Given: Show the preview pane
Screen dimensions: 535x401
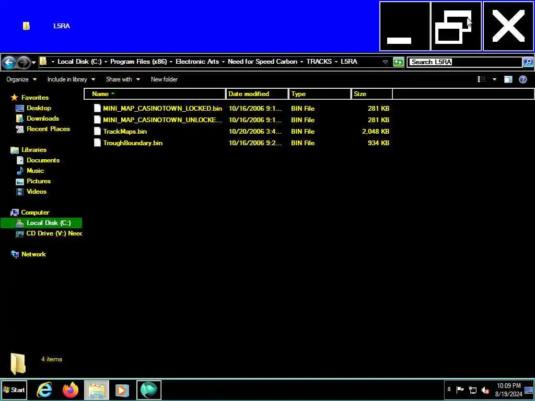Looking at the screenshot, I should coord(508,79).
